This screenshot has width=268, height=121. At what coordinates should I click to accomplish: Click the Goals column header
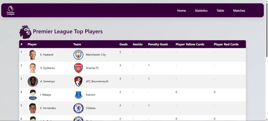pyautogui.click(x=124, y=44)
